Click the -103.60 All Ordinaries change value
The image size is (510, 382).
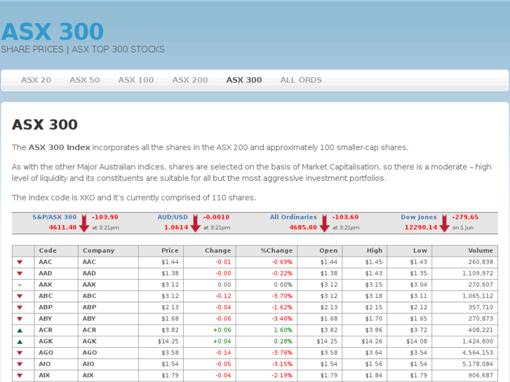[345, 217]
